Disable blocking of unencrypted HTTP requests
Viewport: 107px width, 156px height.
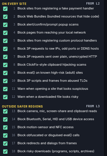point(5,57)
